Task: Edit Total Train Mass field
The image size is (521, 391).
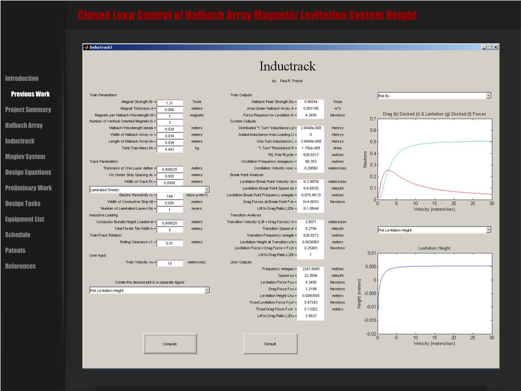Action: (x=170, y=149)
